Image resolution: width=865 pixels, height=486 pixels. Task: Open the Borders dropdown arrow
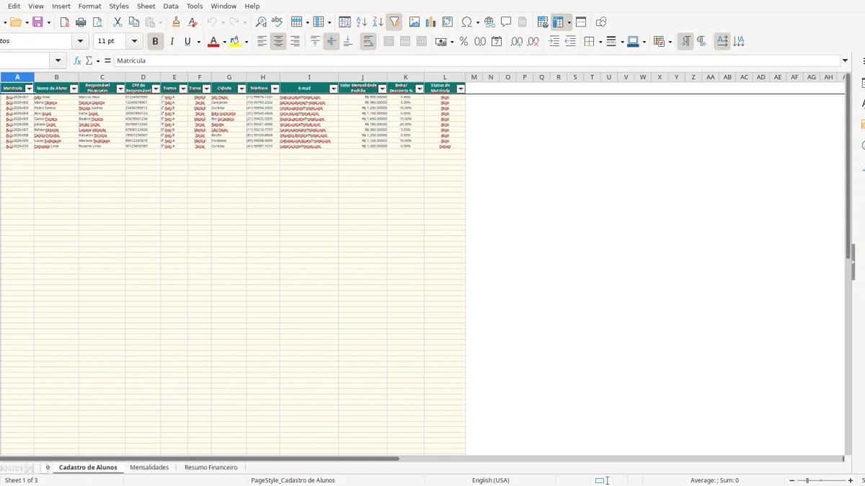click(599, 42)
